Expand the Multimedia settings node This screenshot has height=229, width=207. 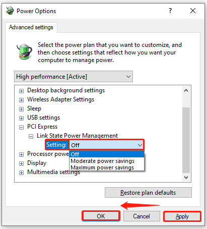[x=21, y=173]
